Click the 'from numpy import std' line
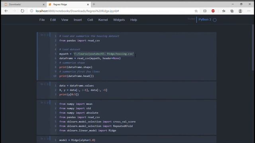 75,108
